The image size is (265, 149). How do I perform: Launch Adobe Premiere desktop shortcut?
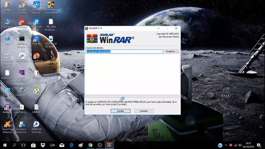pos(22,76)
